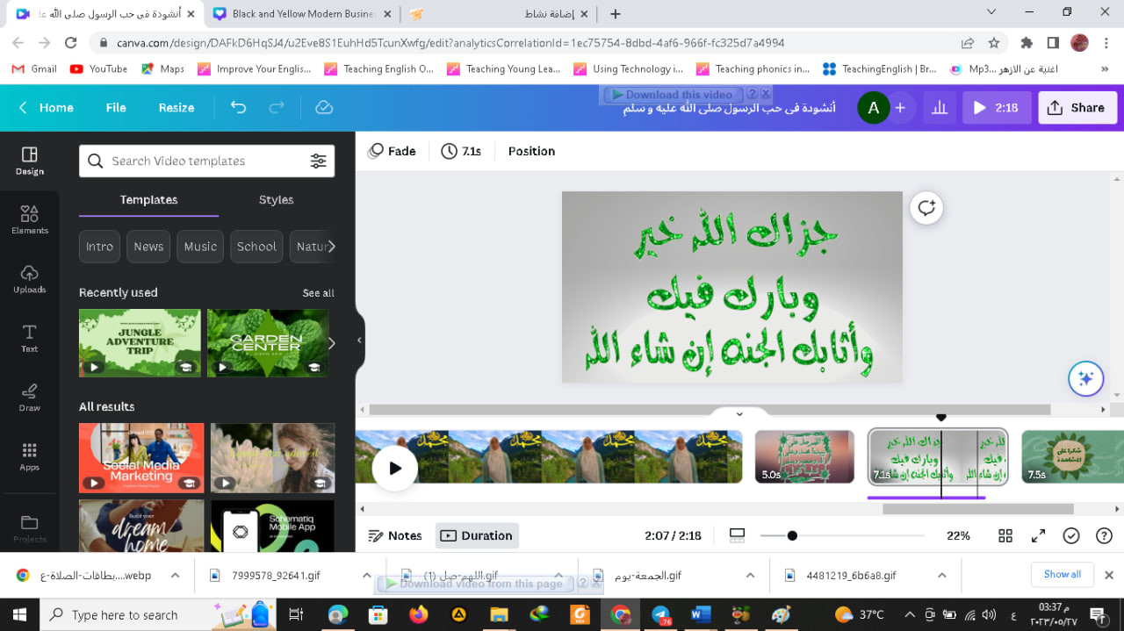Screen dimensions: 1124x631
Task: Go back to Home
Action: [46, 108]
